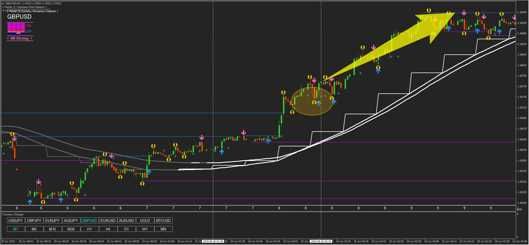Click the Currency Changer panel label
The height and width of the screenshot is (245, 529).
(13, 215)
